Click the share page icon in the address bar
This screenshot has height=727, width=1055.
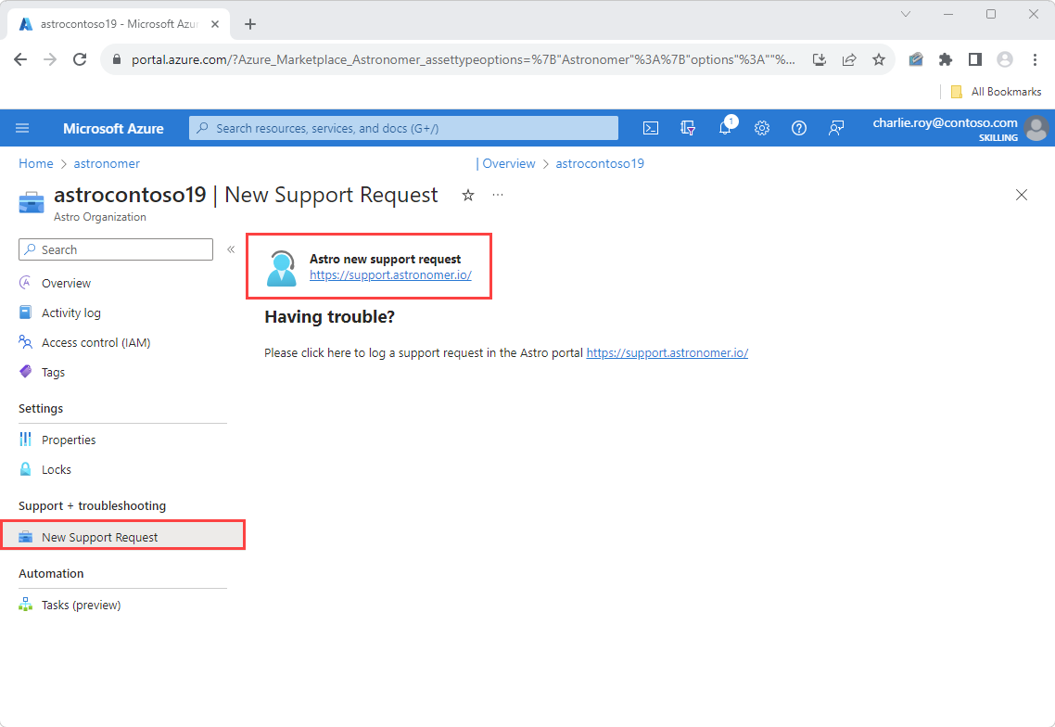849,59
